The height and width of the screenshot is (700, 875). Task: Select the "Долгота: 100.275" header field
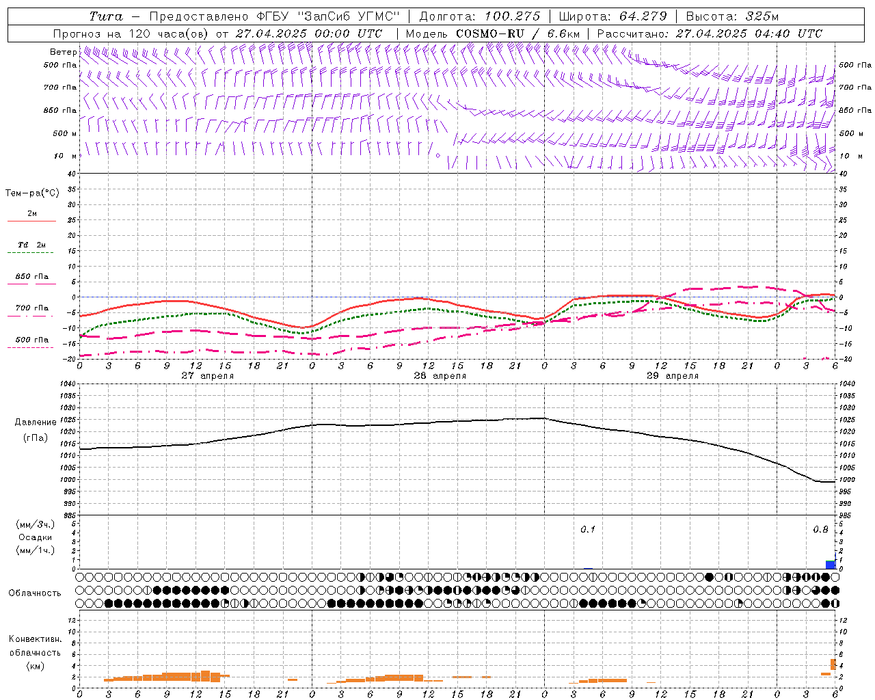[x=479, y=16]
